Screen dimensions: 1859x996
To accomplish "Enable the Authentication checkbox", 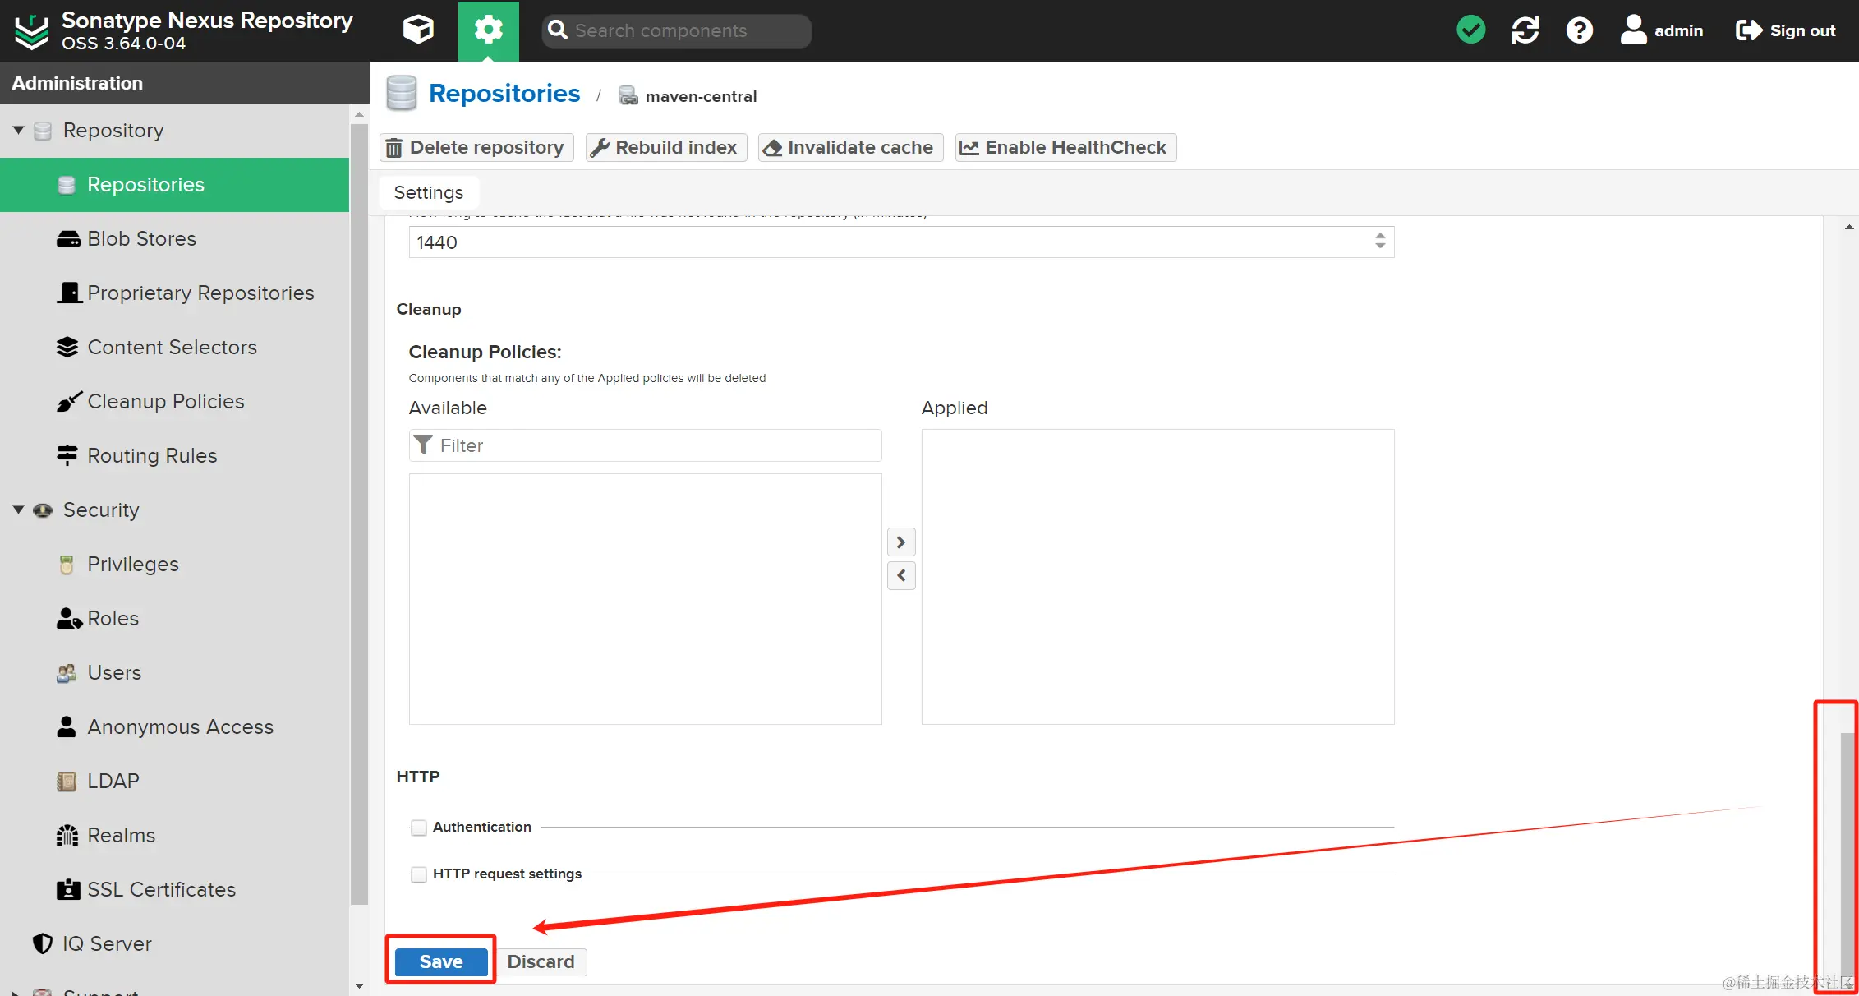I will coord(419,828).
